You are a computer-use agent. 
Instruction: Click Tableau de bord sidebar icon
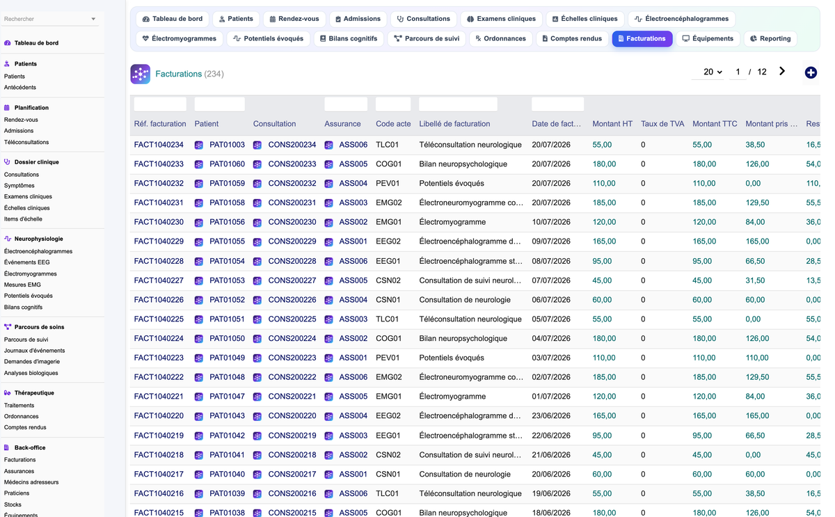[x=8, y=43]
